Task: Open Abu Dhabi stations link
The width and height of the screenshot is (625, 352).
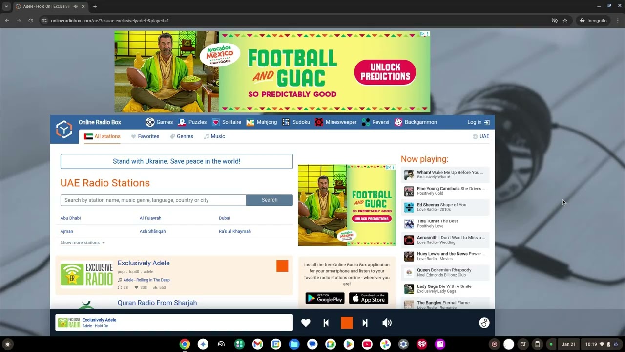Action: pos(70,218)
